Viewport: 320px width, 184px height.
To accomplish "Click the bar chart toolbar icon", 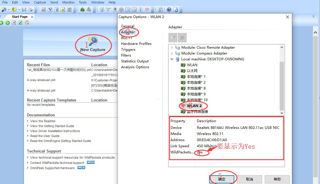I will click(x=134, y=10).
